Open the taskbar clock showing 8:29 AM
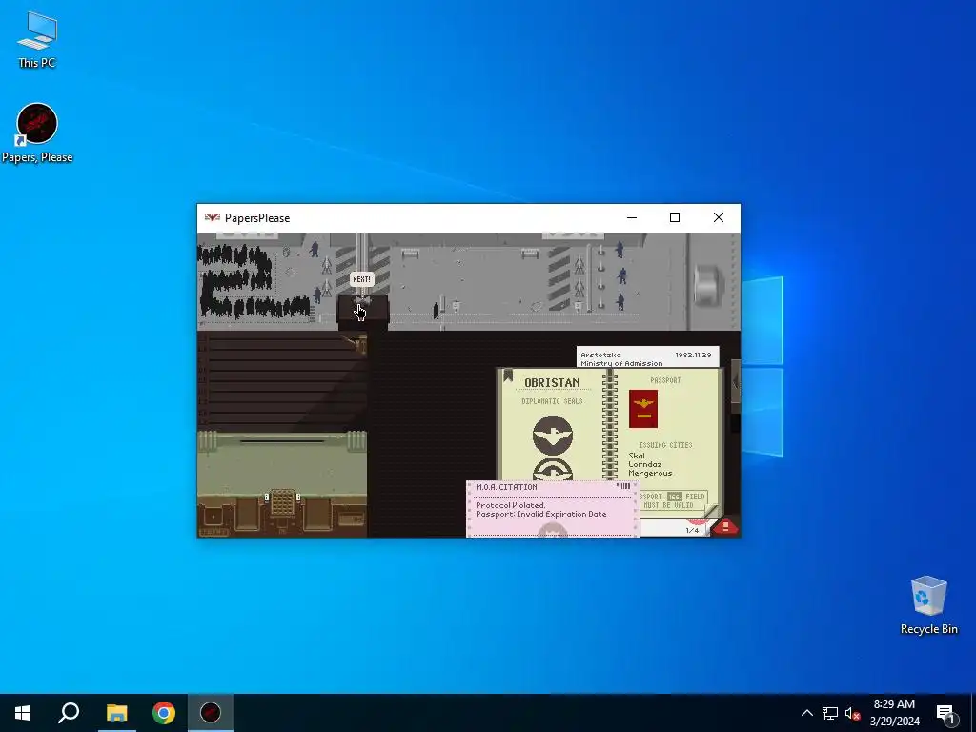Image resolution: width=976 pixels, height=732 pixels. coord(894,713)
